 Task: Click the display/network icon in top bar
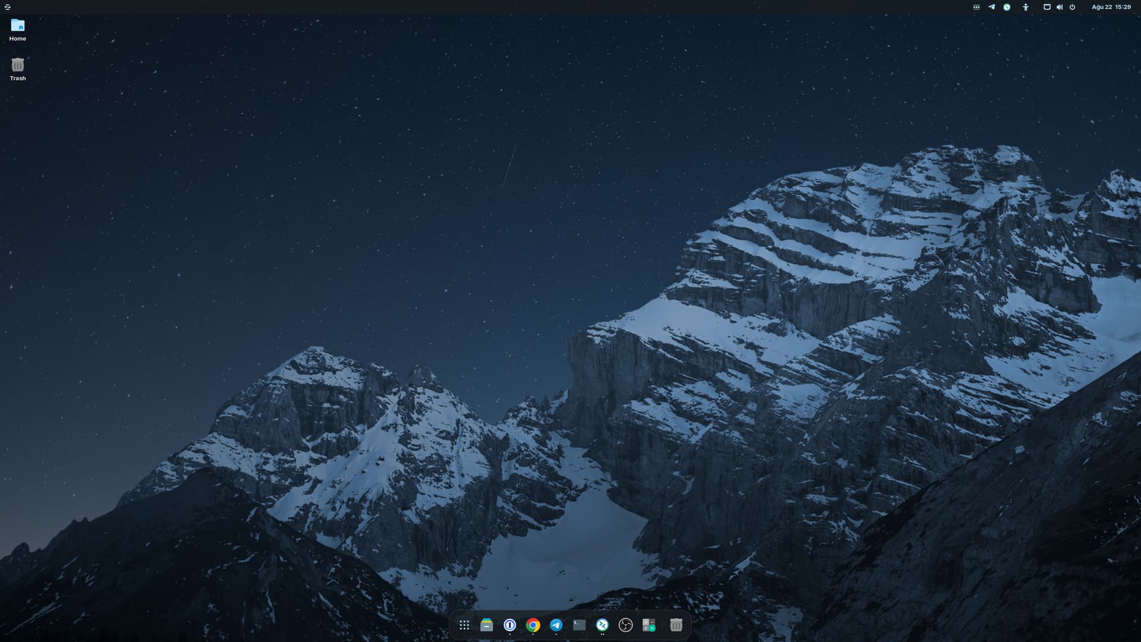click(x=1047, y=7)
